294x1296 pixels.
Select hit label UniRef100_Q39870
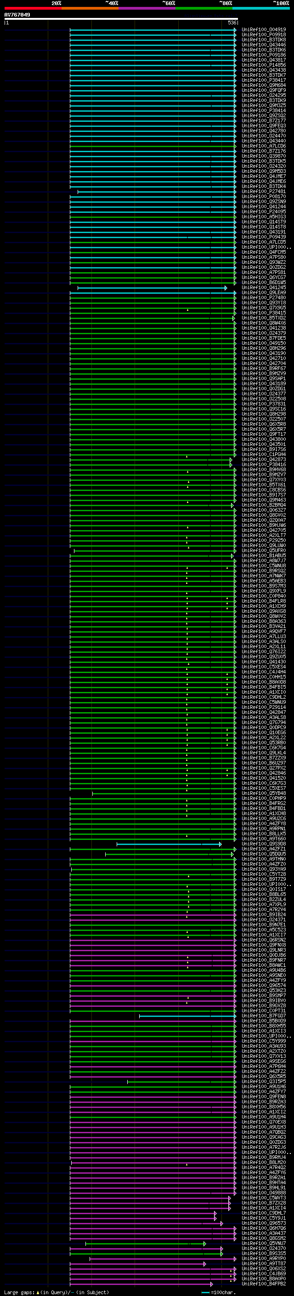coord(264,156)
